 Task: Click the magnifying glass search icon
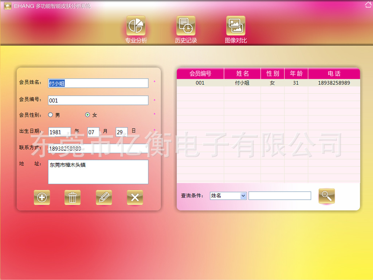(326, 196)
